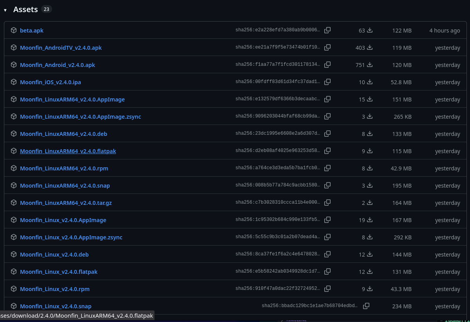The width and height of the screenshot is (470, 322).
Task: Copy the Moonfin_iOS_v2.4.0.ipa checksum
Action: (x=327, y=82)
